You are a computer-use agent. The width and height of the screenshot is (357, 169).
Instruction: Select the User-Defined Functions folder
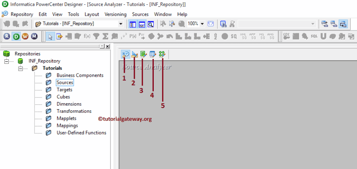coord(82,133)
